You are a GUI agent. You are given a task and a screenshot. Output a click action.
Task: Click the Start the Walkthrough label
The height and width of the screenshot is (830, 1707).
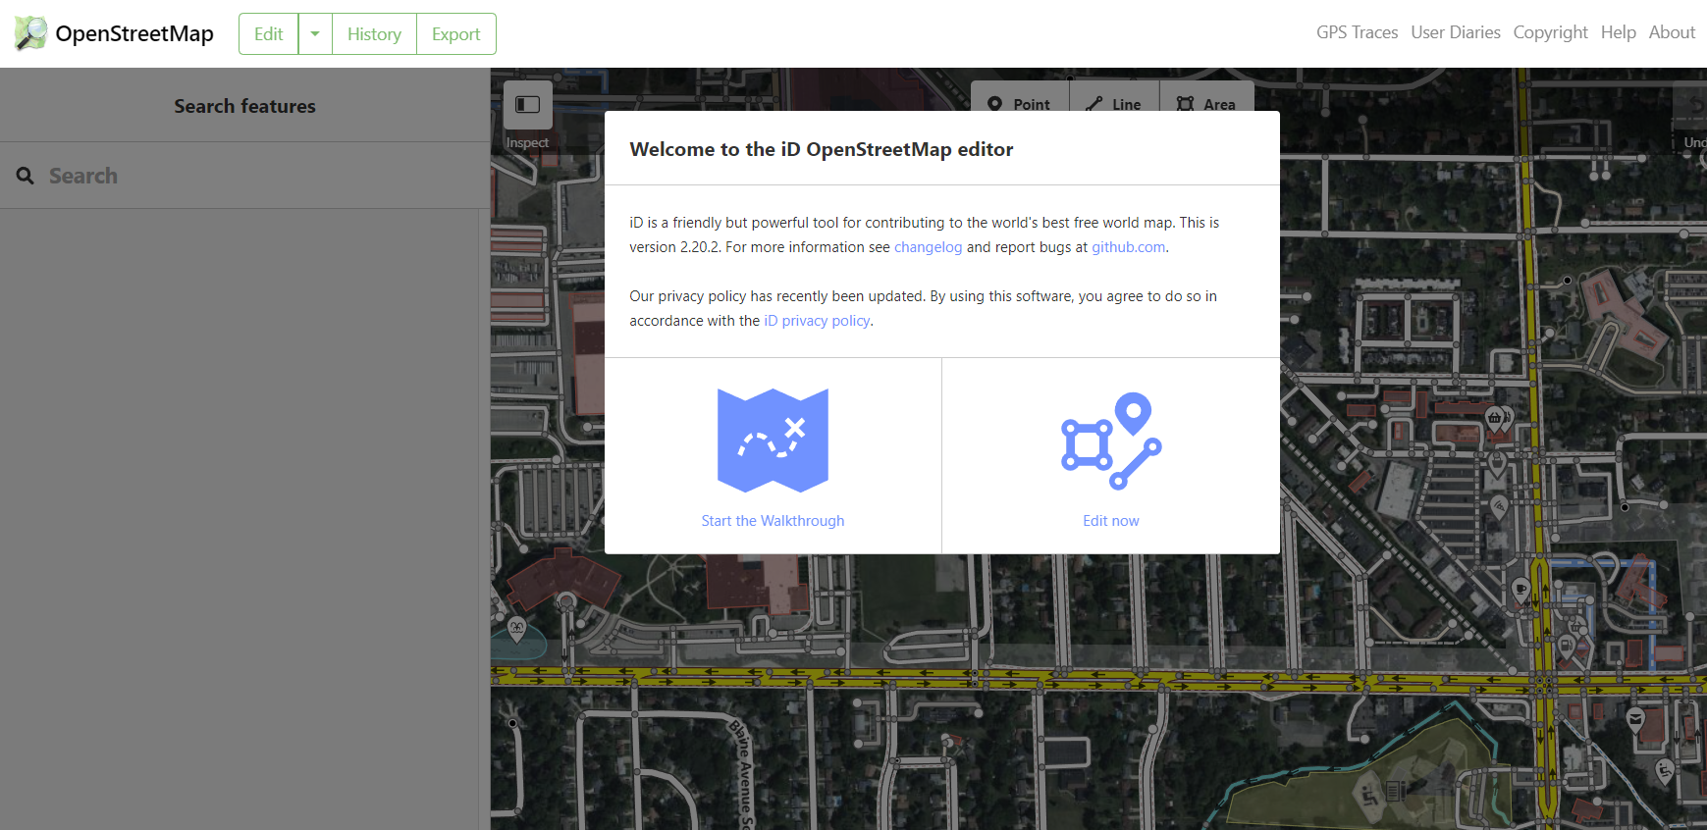pyautogui.click(x=773, y=521)
